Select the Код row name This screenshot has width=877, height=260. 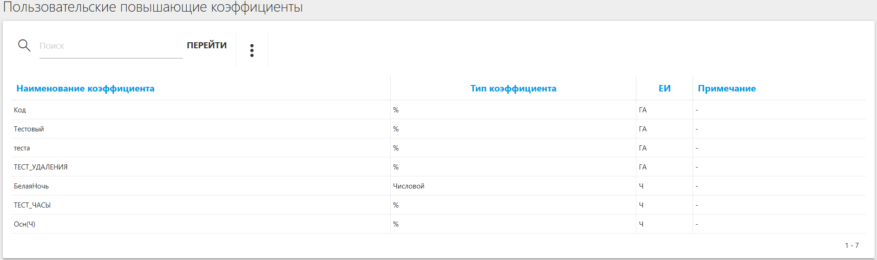[x=20, y=110]
